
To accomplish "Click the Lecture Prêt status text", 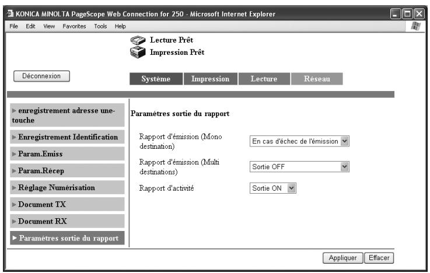I will click(172, 40).
